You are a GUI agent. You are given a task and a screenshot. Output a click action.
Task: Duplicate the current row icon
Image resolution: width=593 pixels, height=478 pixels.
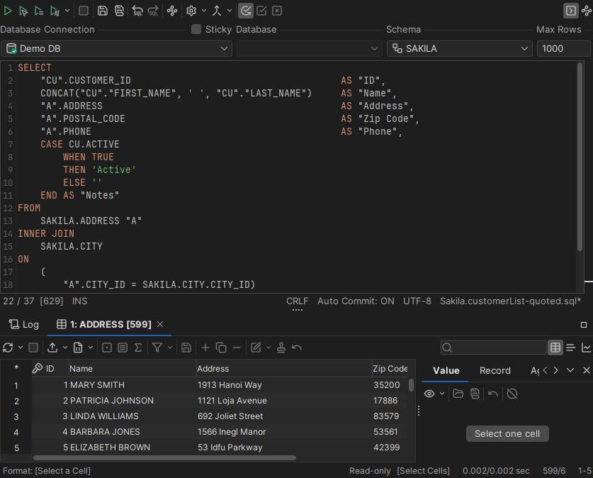[221, 348]
